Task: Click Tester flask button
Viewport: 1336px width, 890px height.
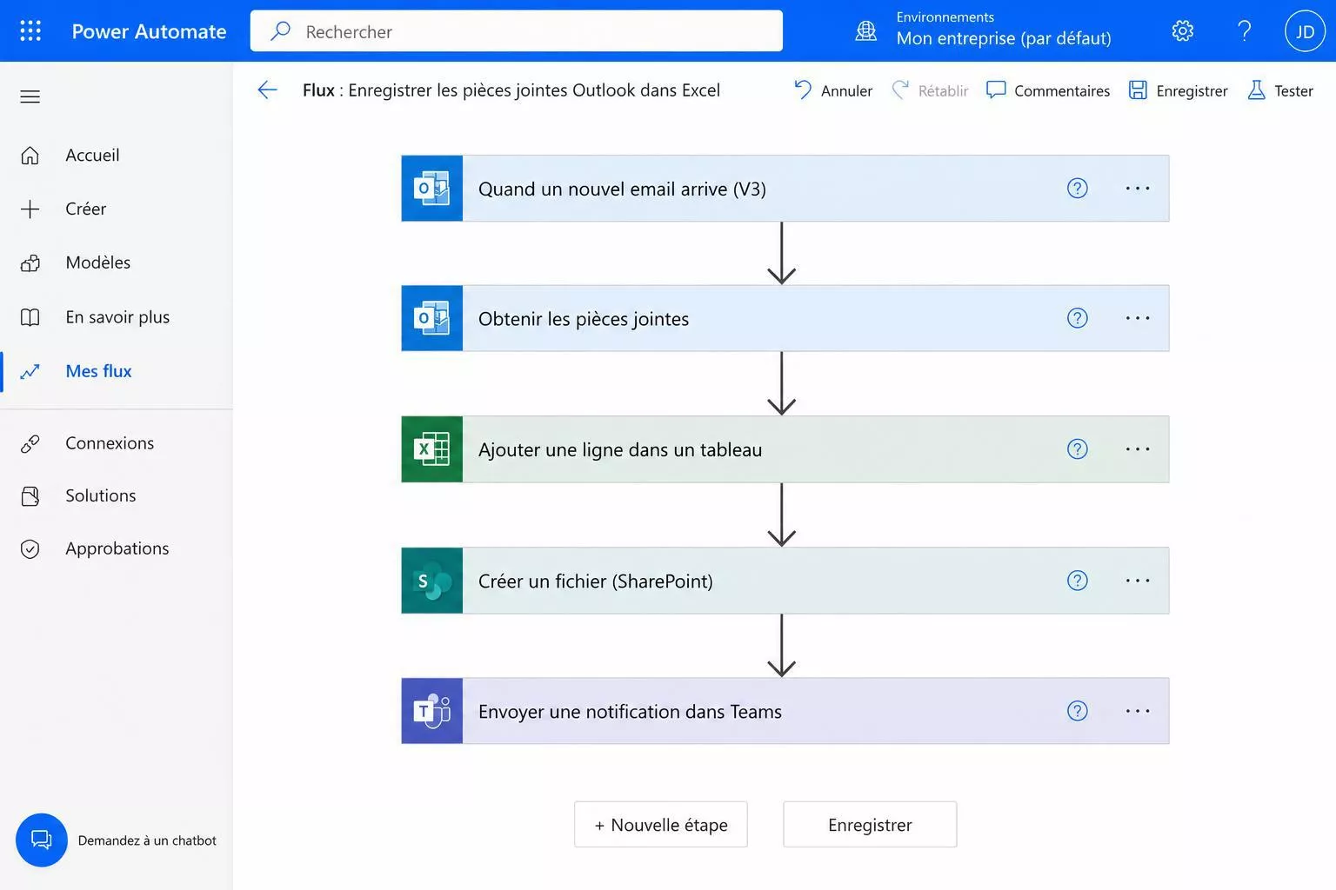Action: 1280,90
